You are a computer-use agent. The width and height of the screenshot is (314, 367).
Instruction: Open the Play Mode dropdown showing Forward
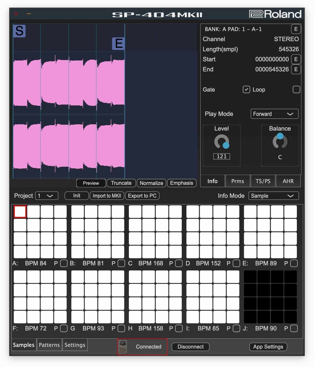[x=274, y=114]
